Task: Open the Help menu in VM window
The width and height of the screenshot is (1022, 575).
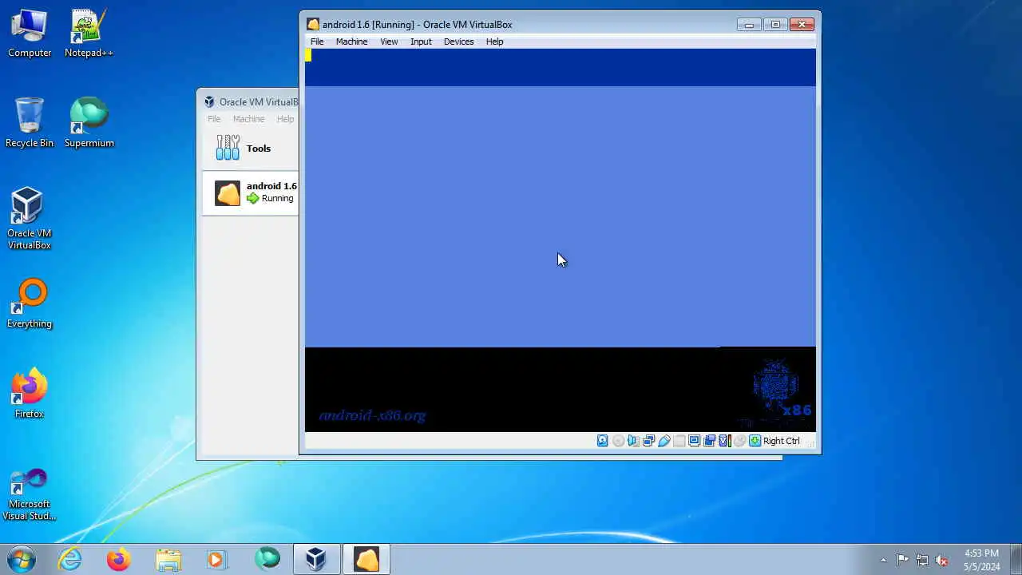Action: (x=494, y=42)
